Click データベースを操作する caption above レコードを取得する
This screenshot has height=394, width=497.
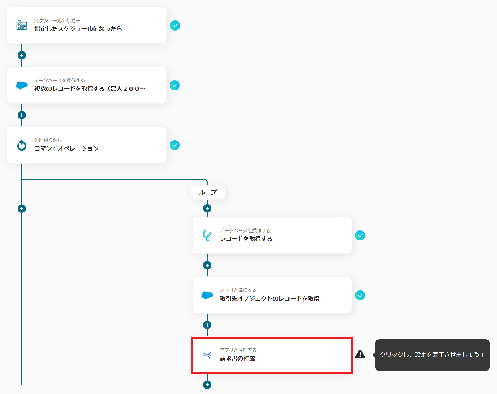click(x=245, y=230)
